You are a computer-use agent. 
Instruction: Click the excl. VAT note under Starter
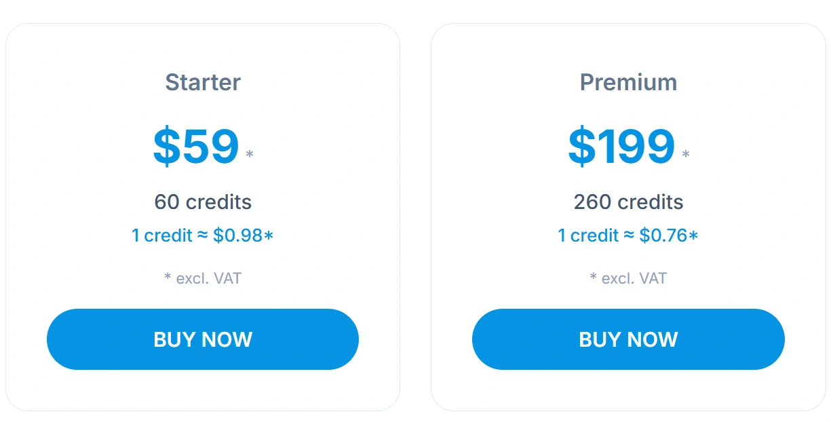click(208, 278)
